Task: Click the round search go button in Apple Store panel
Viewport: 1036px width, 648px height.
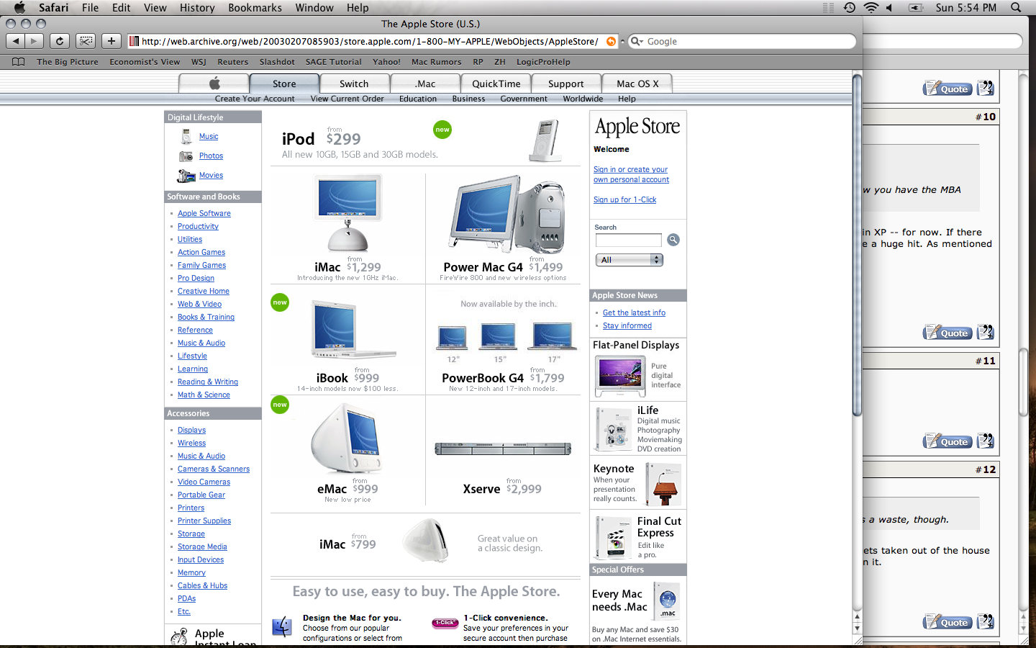Action: coord(673,240)
